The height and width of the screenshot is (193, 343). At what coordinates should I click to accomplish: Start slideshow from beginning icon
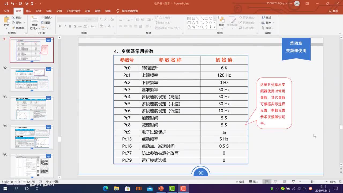click(x=27, y=4)
